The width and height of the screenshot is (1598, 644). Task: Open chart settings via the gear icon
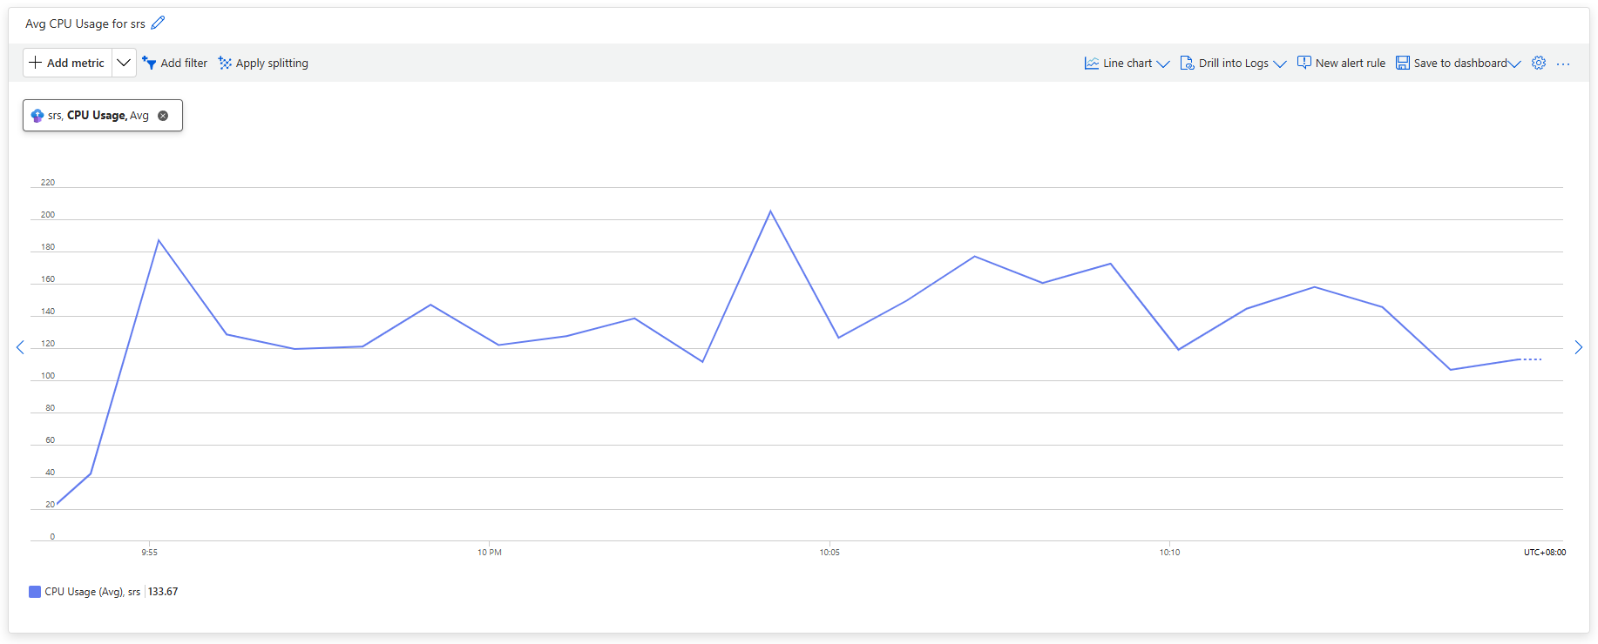(x=1539, y=63)
